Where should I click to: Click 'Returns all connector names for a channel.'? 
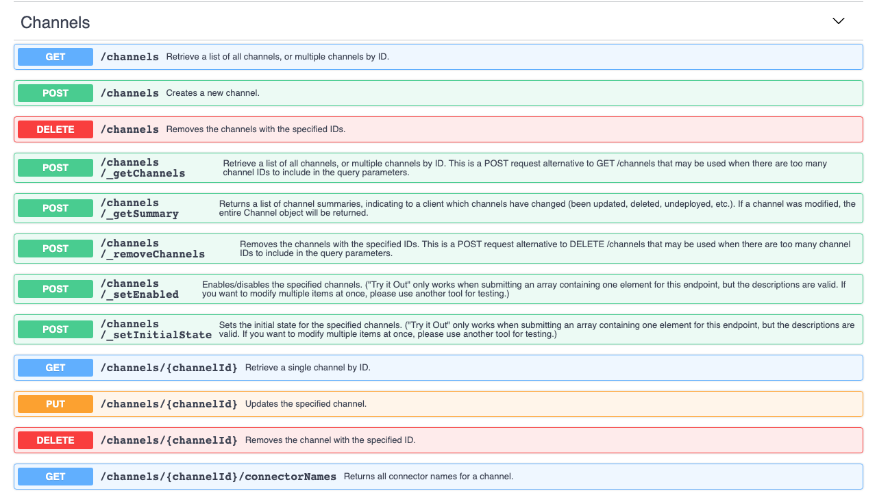pos(428,477)
